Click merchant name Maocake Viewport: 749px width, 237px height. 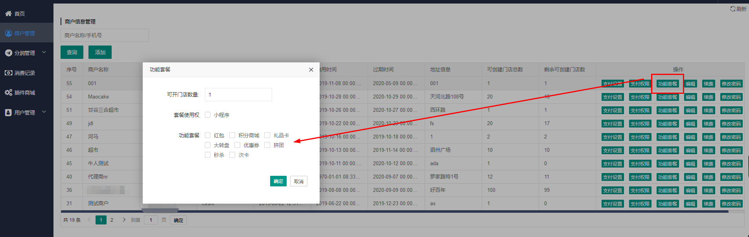98,97
